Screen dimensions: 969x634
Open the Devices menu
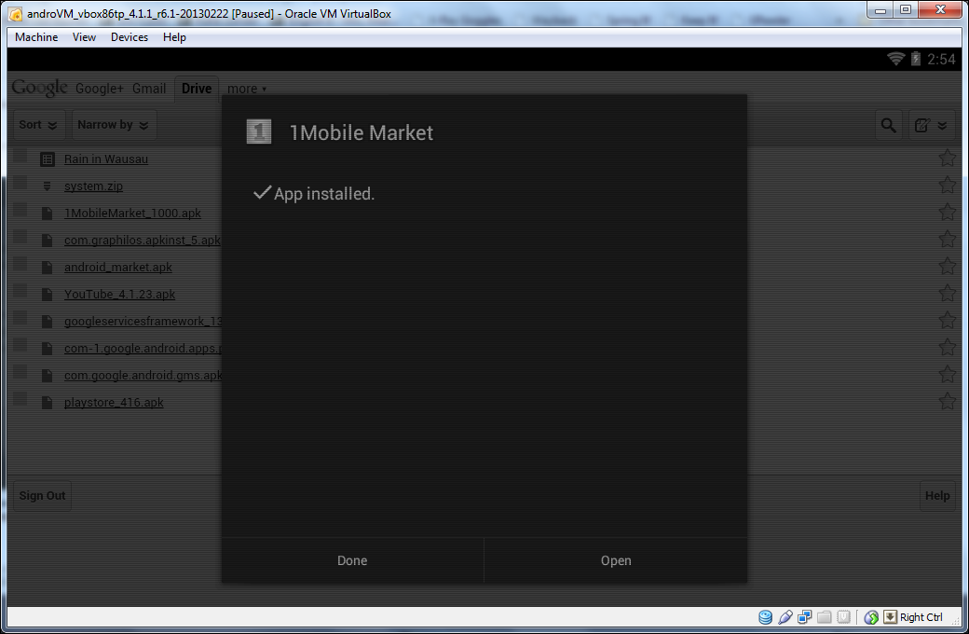coord(130,37)
